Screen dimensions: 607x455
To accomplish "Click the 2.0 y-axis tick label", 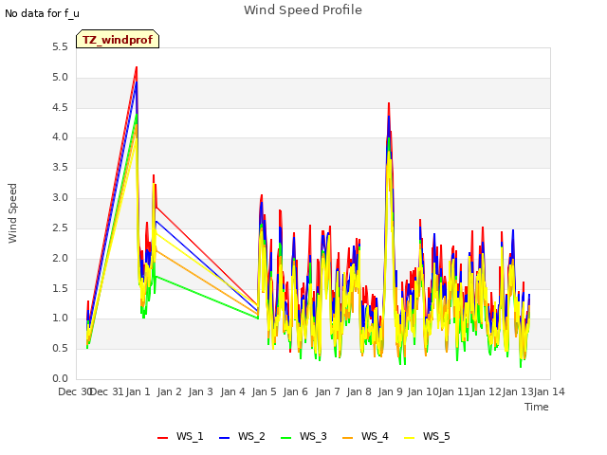I will point(60,259).
